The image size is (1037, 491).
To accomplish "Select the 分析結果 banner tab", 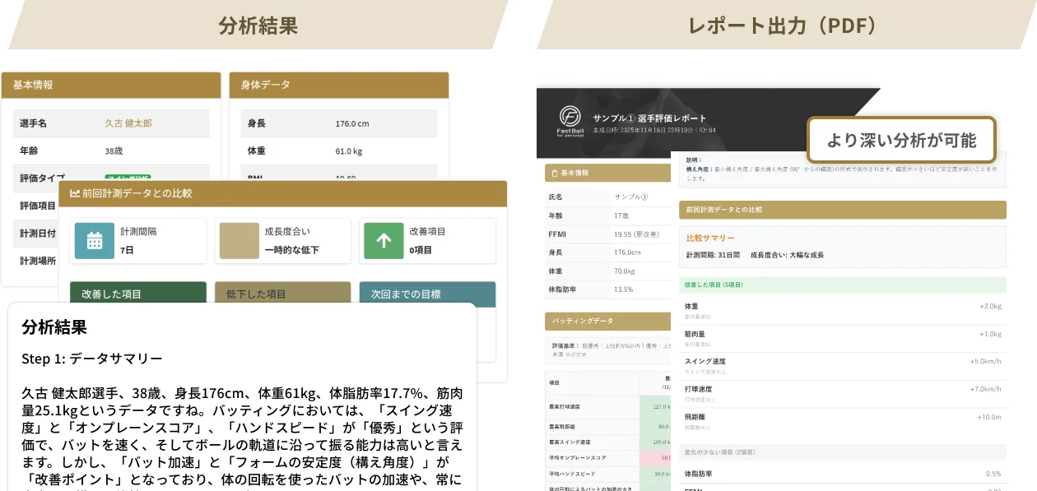I will click(x=258, y=25).
